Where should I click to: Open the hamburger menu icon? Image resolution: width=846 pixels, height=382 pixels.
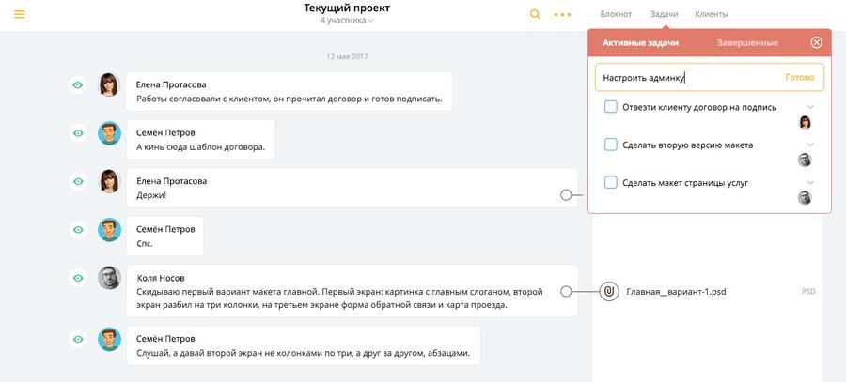point(20,14)
